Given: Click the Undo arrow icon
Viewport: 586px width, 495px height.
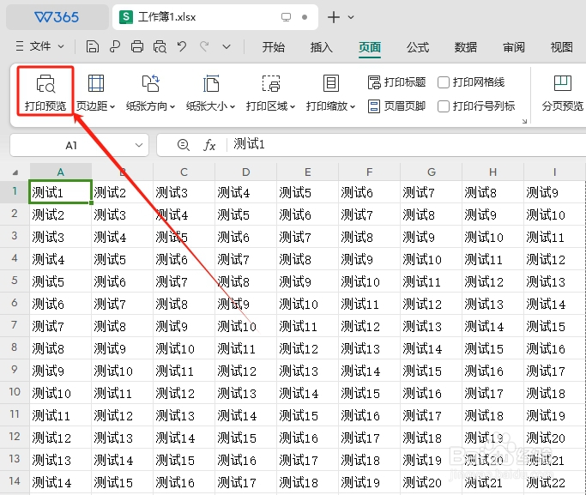Looking at the screenshot, I should 182,47.
